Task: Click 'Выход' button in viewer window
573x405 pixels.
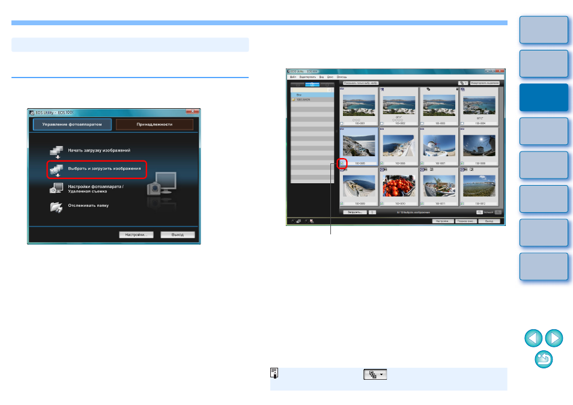Action: click(x=489, y=221)
